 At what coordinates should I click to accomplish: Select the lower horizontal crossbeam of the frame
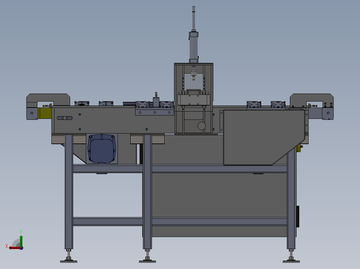(x=180, y=221)
